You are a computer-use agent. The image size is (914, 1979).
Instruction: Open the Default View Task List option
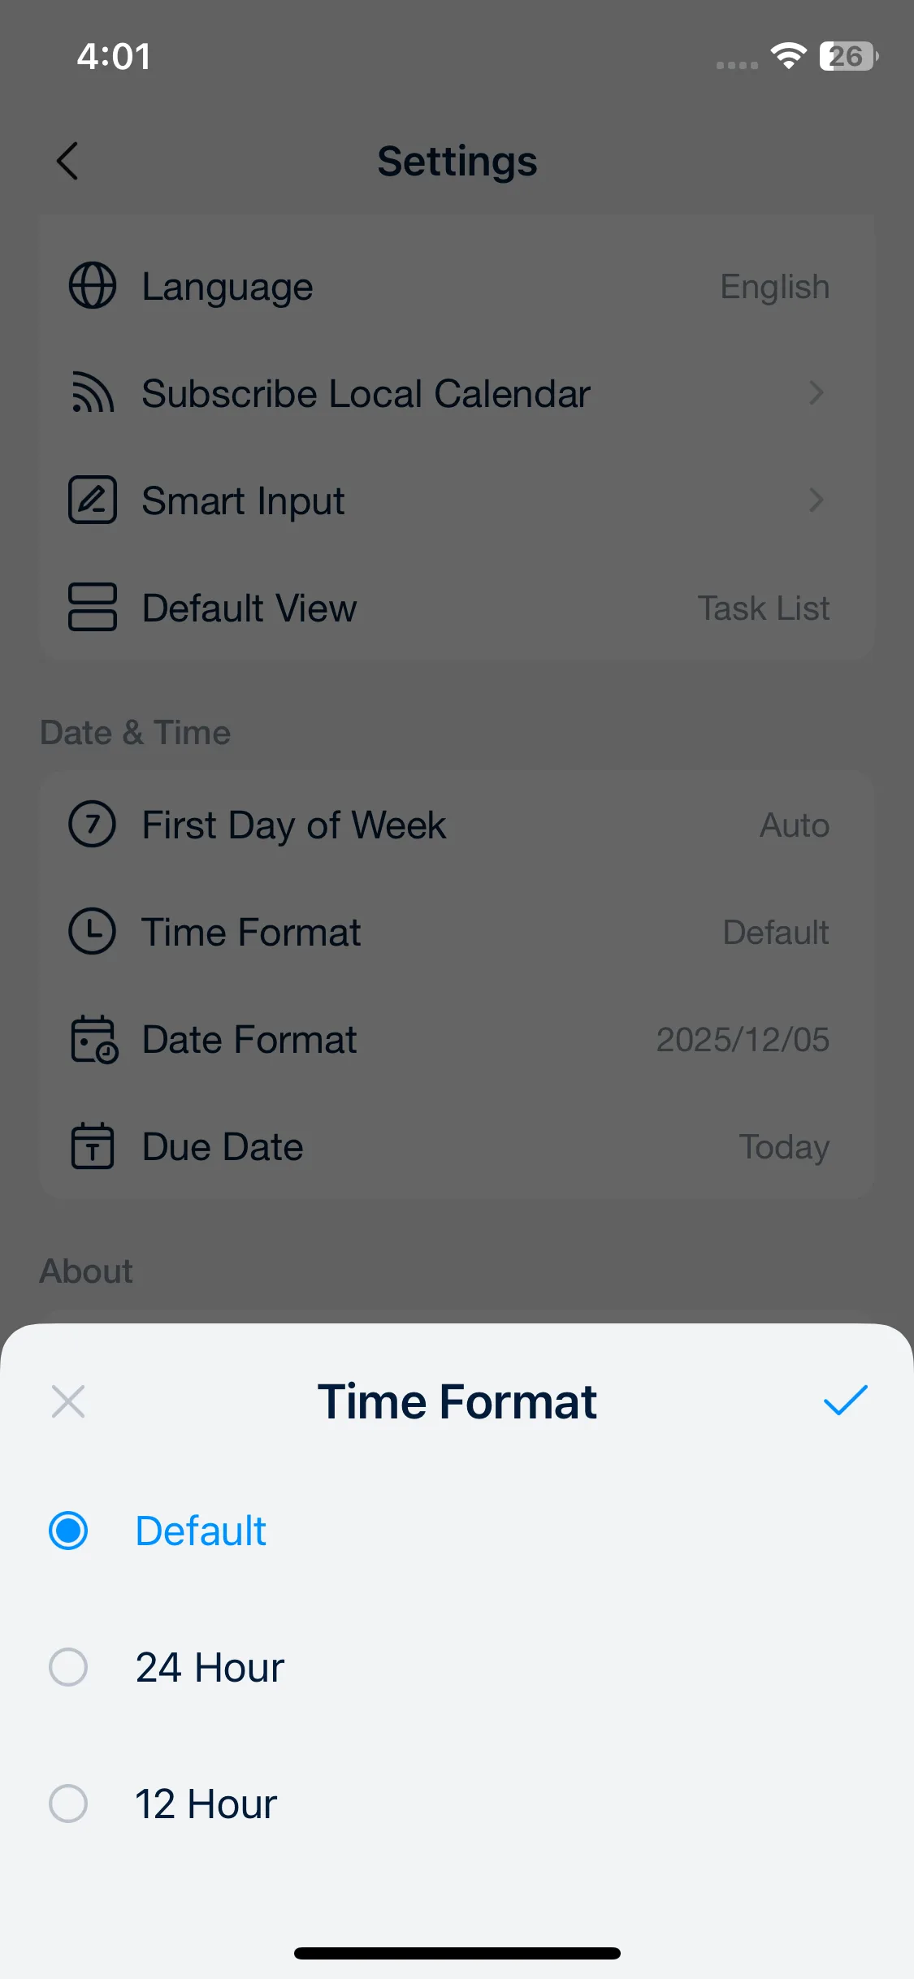pos(763,608)
